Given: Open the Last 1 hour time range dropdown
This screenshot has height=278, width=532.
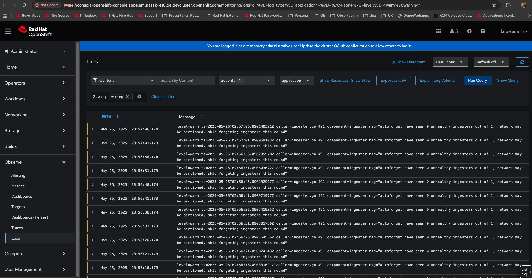Looking at the screenshot, I should [450, 62].
